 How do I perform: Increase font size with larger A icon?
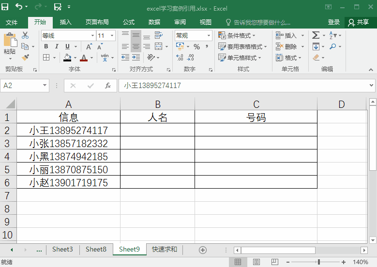89,46
